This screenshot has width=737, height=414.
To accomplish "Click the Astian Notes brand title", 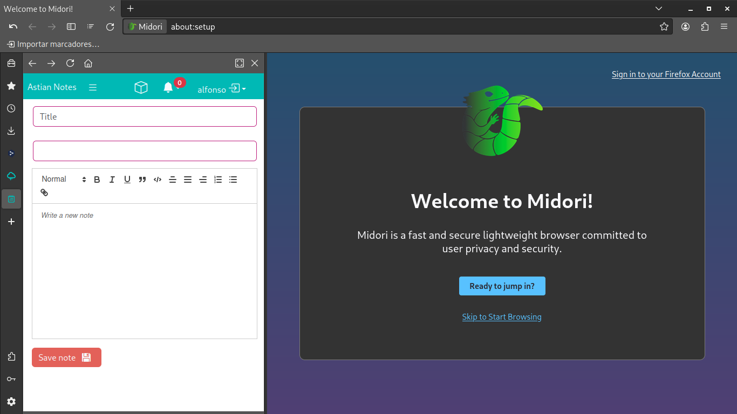I will click(x=52, y=87).
